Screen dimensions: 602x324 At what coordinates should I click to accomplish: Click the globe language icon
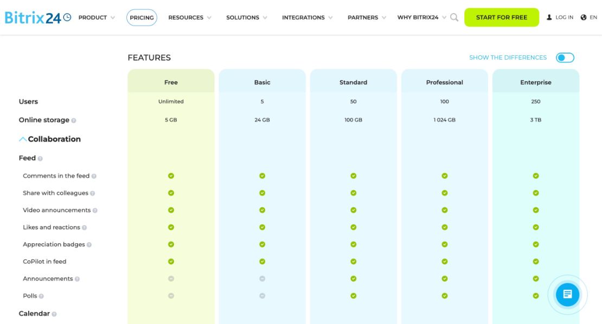click(x=584, y=17)
